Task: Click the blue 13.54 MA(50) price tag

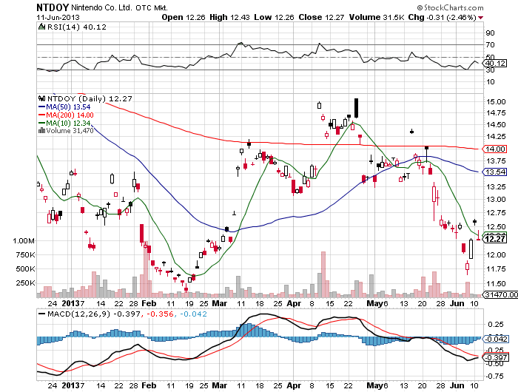Action: click(494, 172)
